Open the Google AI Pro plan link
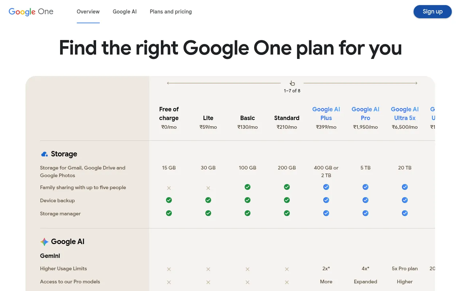Image resolution: width=466 pixels, height=291 pixels. (x=366, y=113)
